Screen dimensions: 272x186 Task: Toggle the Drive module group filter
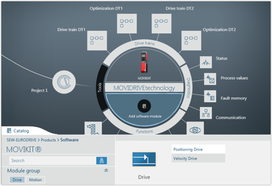click(17, 180)
